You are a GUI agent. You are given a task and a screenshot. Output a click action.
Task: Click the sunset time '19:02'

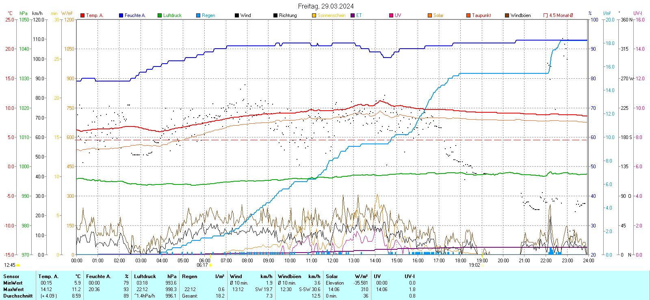click(x=474, y=265)
